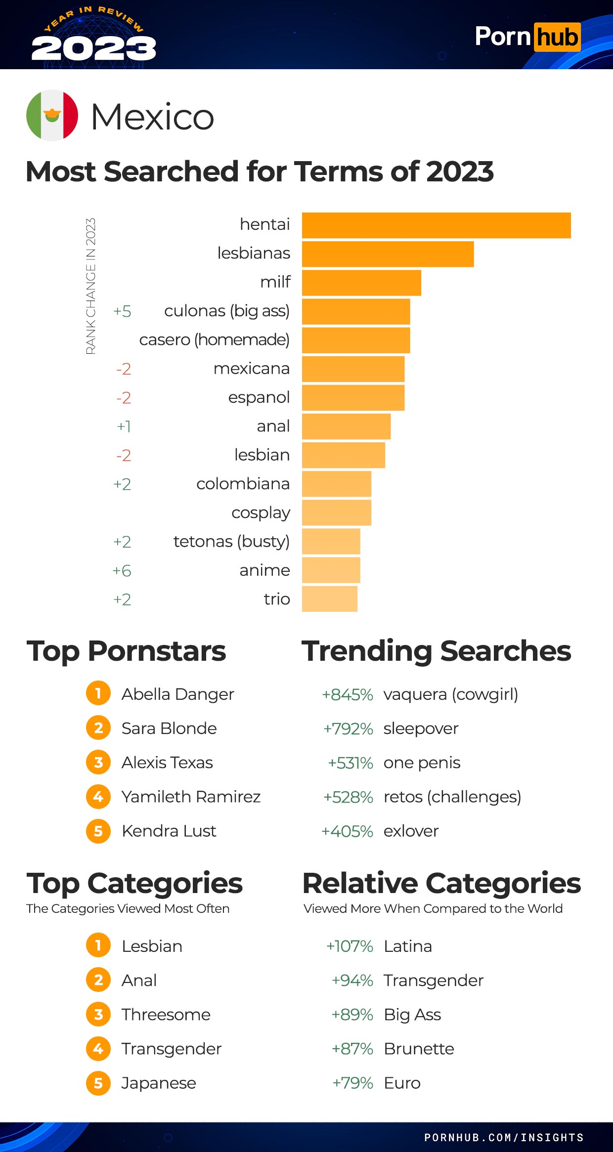Click the Rank Change in 2023 vertical label
Image resolution: width=613 pixels, height=1152 pixels.
[90, 286]
